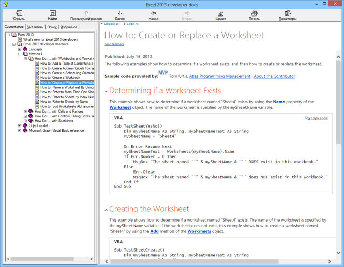Collapse the 'How do I...' tree node
Screen dimensions: 344x267
click(20, 54)
